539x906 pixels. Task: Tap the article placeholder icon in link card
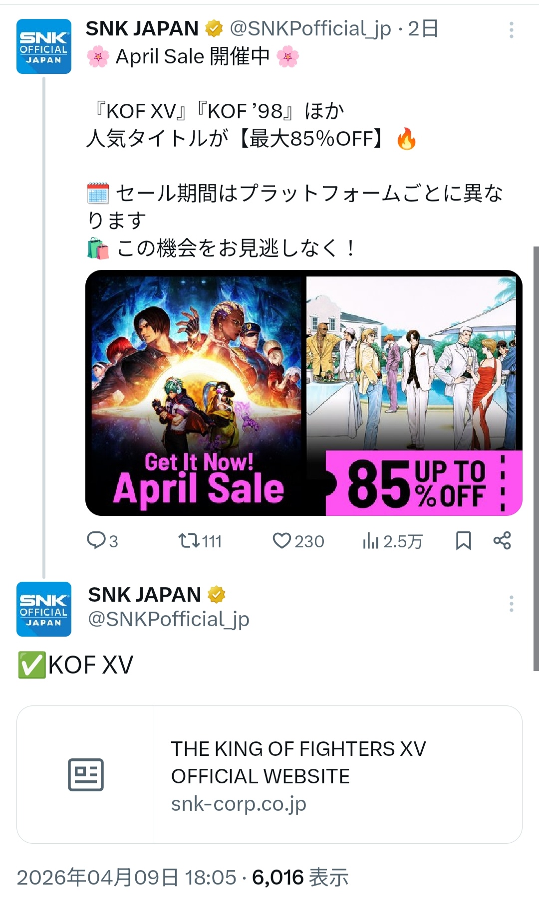click(86, 775)
